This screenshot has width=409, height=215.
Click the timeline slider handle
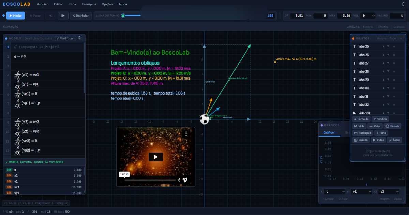point(123,16)
